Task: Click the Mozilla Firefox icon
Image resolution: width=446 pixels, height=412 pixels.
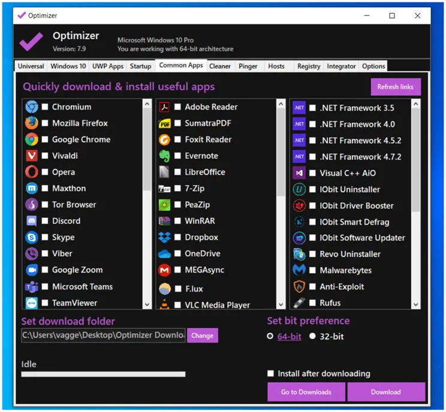Action: coord(32,123)
